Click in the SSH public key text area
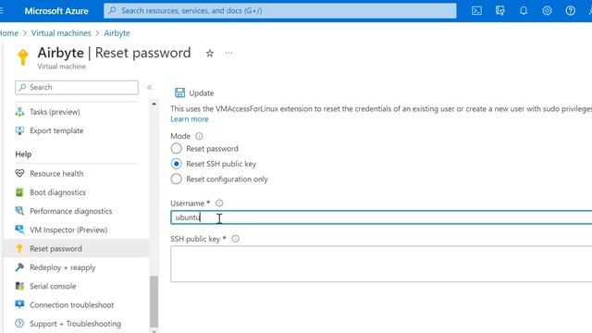Viewport: 592px width, 333px height. coord(381,264)
